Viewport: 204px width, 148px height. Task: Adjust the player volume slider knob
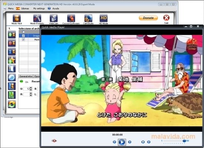click(184, 141)
